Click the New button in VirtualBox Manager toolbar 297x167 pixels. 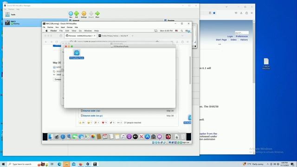coord(71,14)
